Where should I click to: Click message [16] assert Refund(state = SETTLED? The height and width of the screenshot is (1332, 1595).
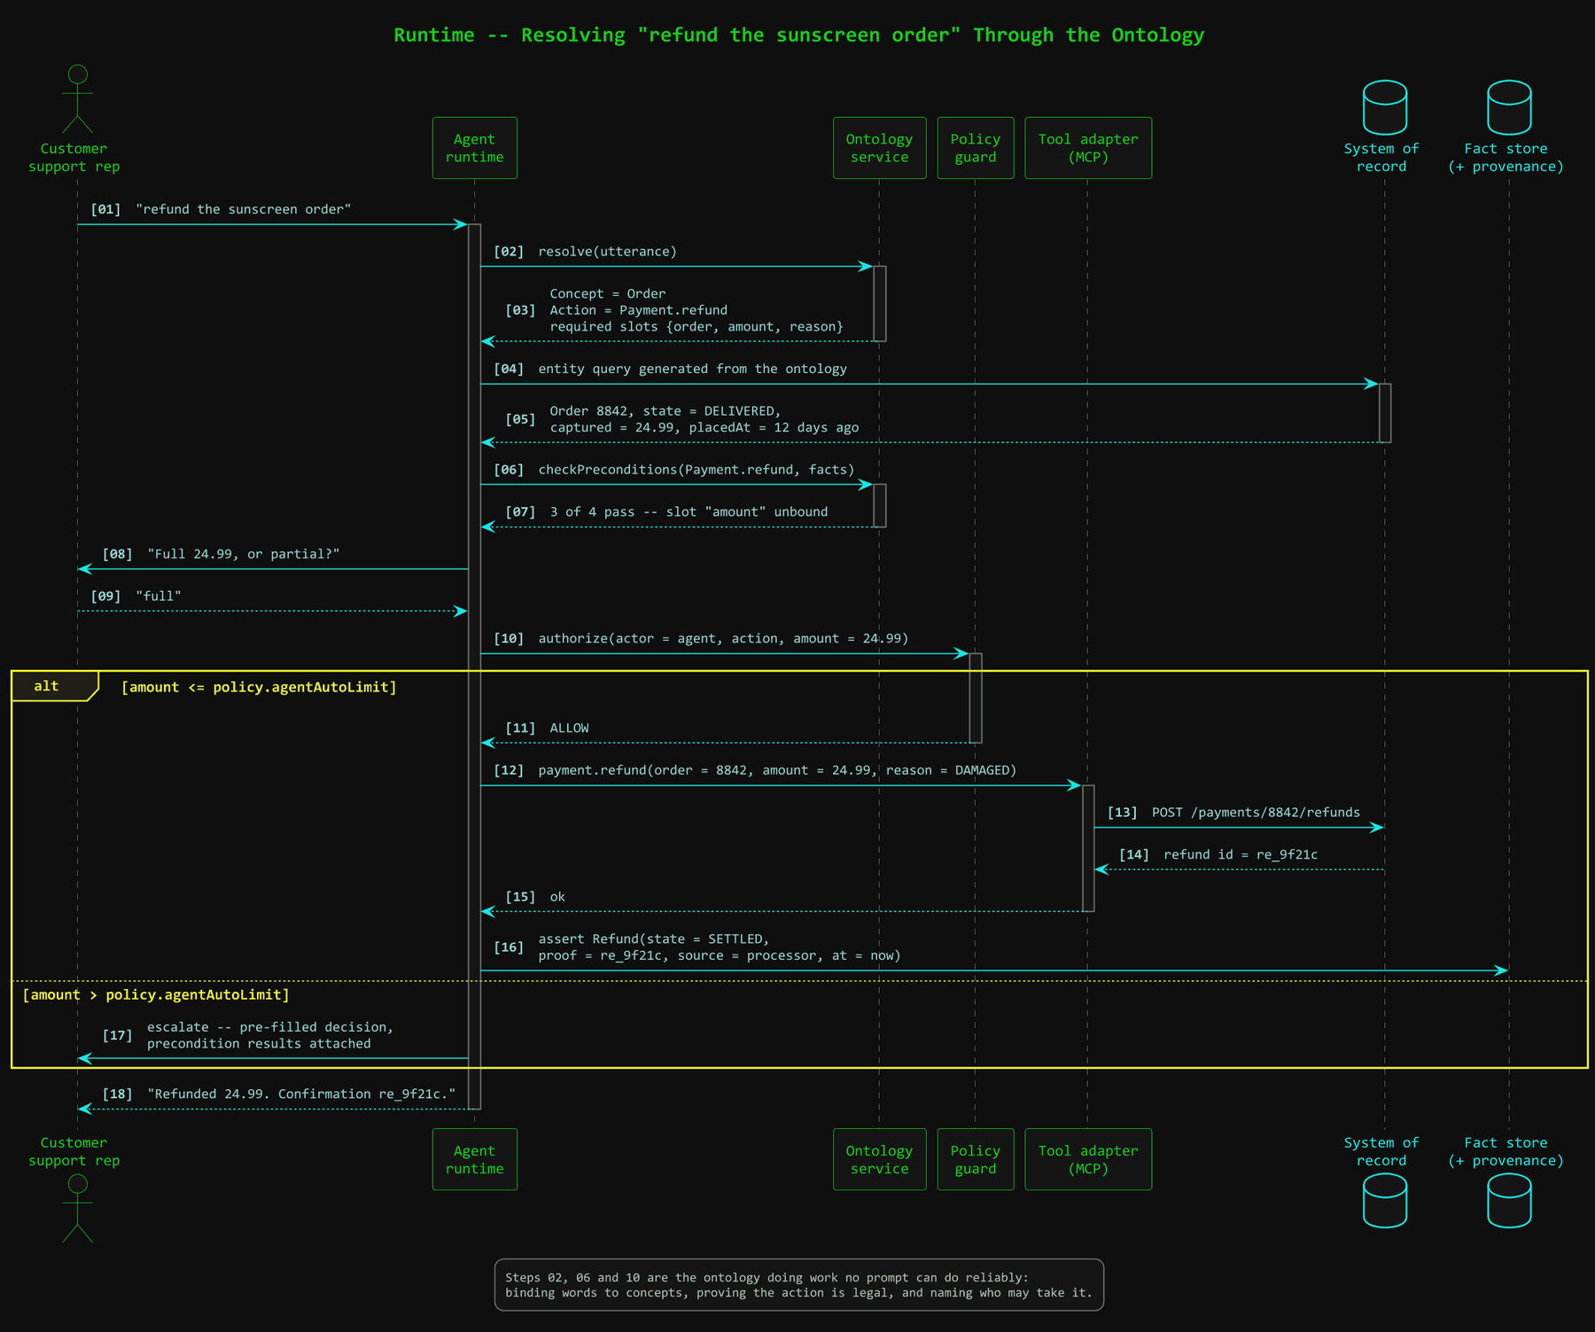697,947
